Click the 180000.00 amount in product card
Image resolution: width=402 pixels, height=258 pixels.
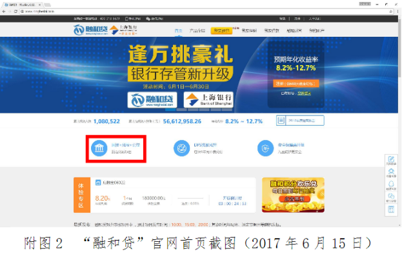click(x=154, y=198)
